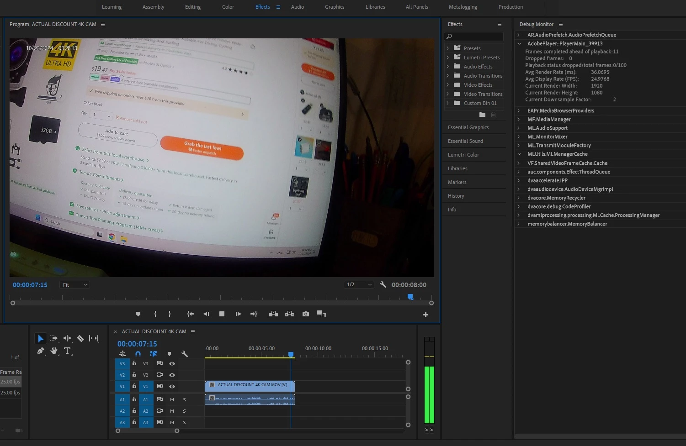686x446 pixels.
Task: Open Timeline Display Settings wrench
Action: (185, 354)
